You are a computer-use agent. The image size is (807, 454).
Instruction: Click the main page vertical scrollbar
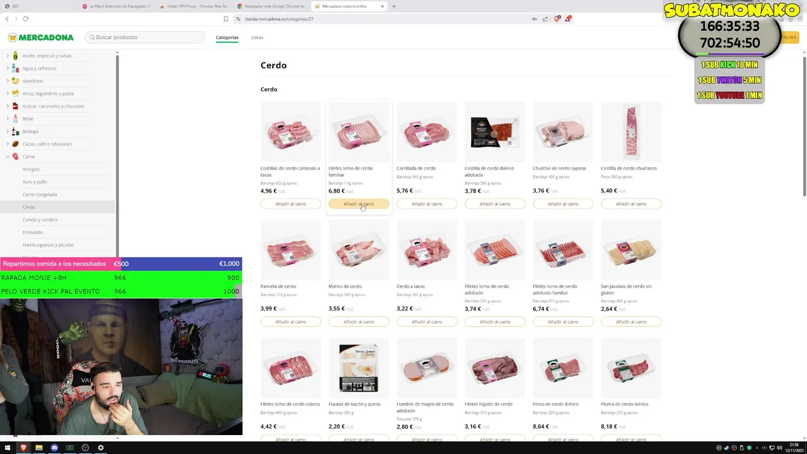[804, 126]
